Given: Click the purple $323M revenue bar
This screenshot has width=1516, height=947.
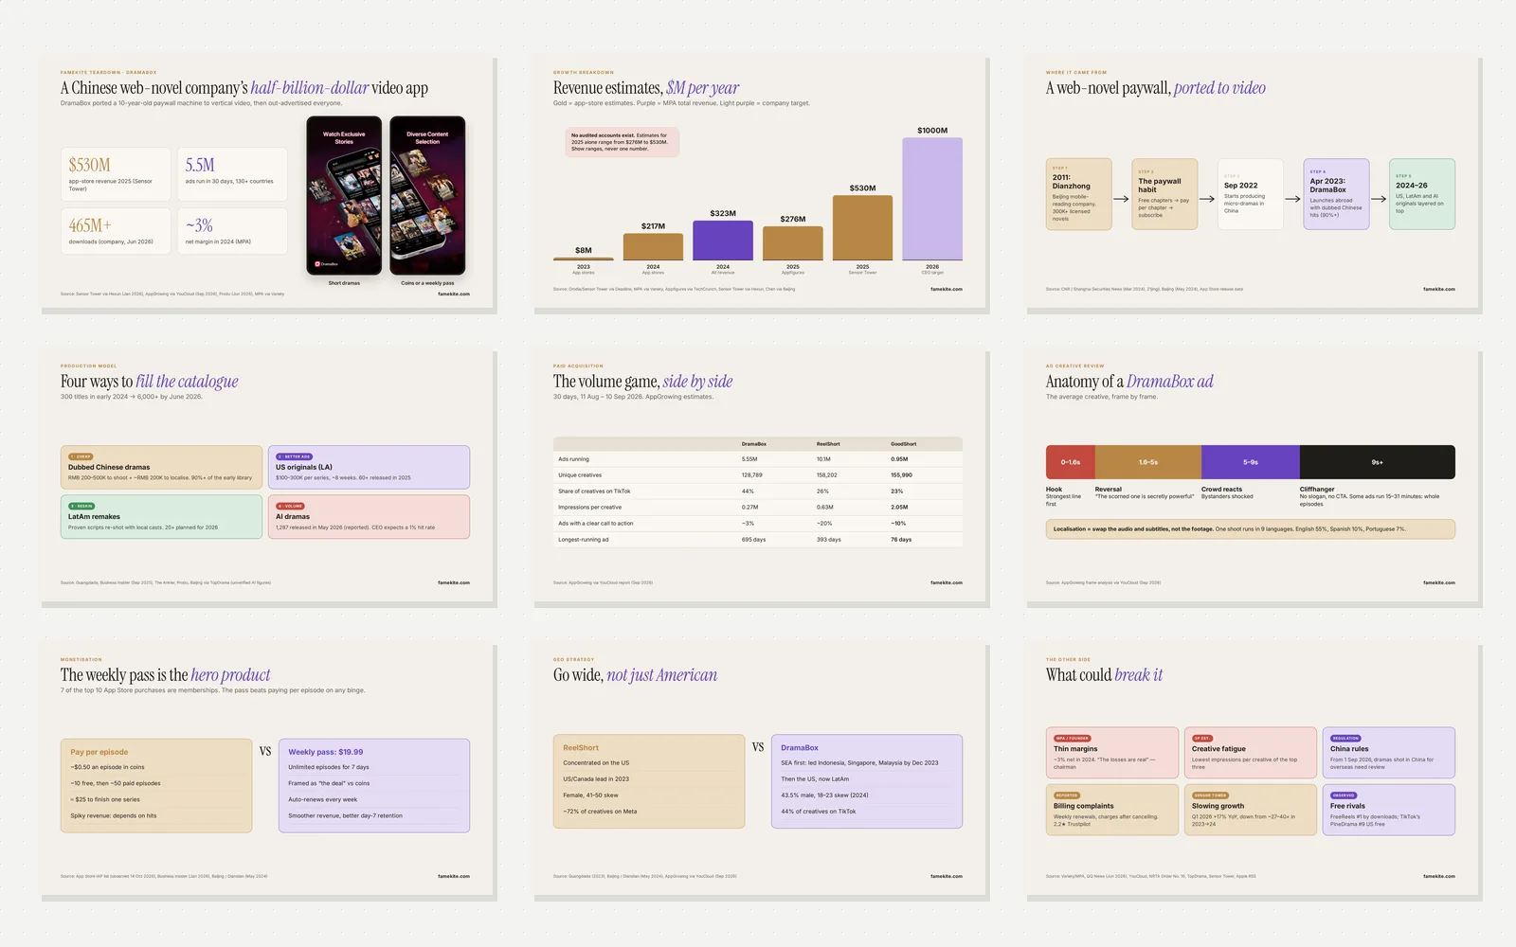Looking at the screenshot, I should point(723,241).
